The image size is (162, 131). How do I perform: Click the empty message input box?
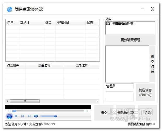(x=119, y=96)
